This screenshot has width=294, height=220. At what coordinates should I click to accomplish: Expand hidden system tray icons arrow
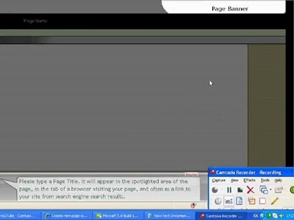[262, 216]
